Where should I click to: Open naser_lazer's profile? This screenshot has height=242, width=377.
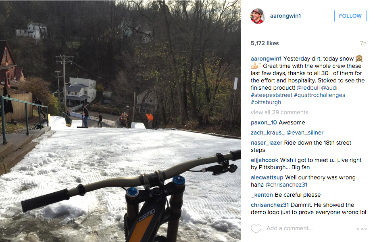(267, 143)
